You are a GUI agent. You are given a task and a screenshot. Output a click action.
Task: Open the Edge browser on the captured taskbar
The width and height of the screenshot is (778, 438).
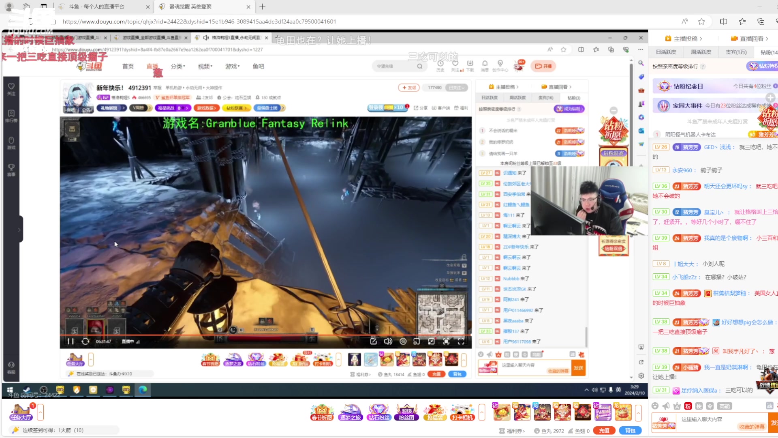[143, 390]
